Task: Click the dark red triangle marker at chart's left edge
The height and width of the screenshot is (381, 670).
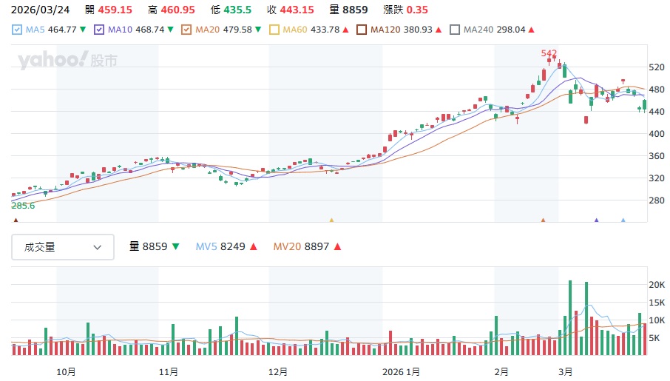Action: [16, 220]
